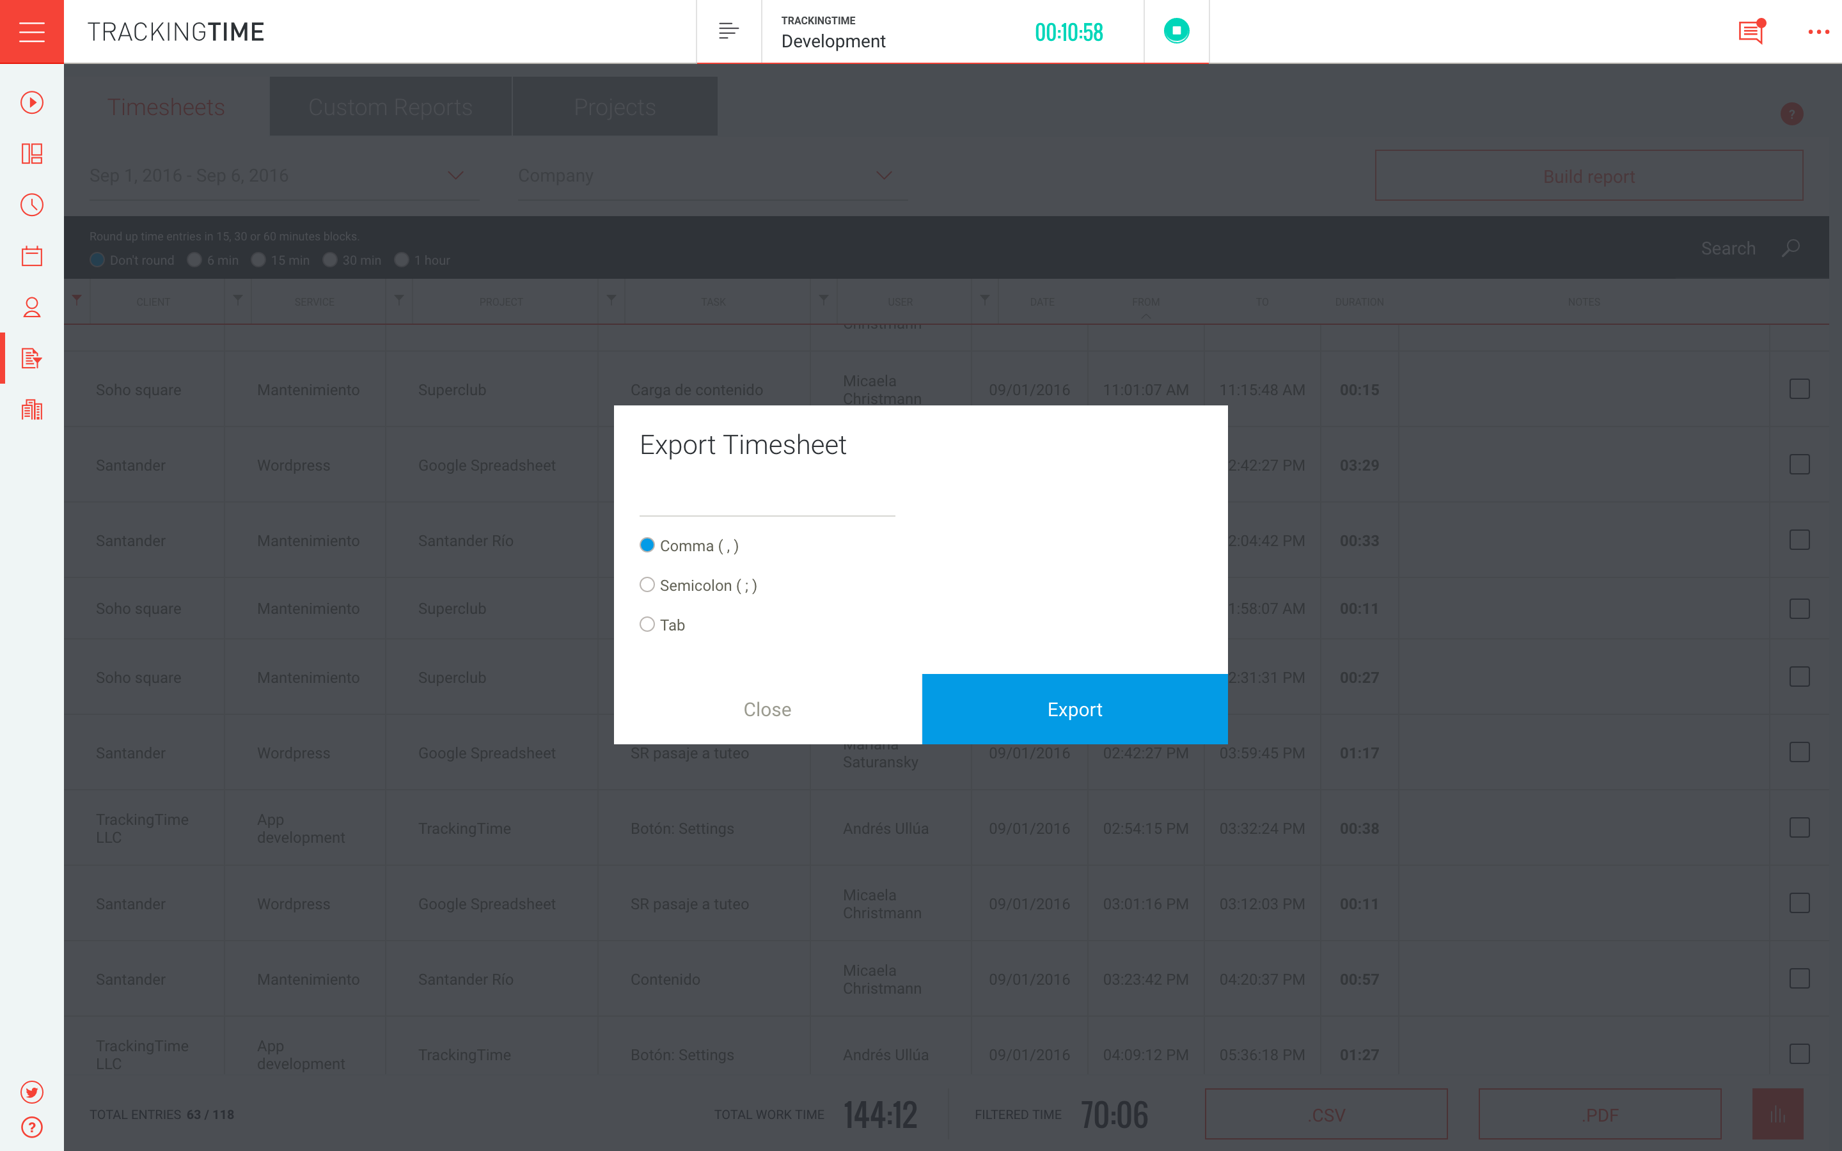
Task: Click Close in the export dialog
Action: tap(767, 709)
